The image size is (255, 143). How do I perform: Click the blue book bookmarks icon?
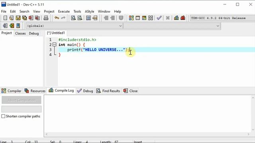[18, 25]
